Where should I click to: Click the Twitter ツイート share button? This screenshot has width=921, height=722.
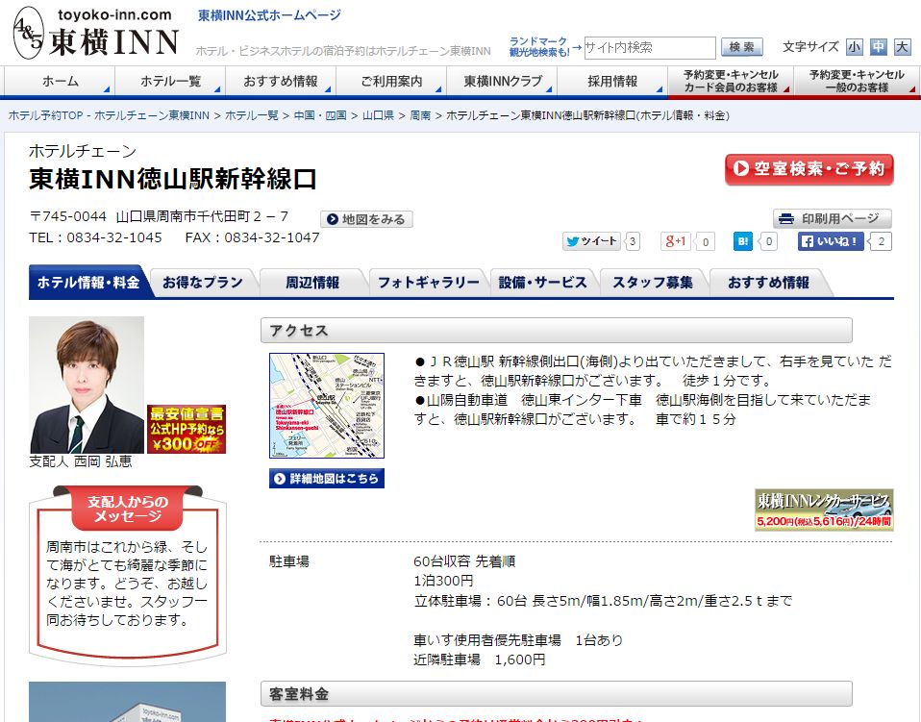pos(591,241)
